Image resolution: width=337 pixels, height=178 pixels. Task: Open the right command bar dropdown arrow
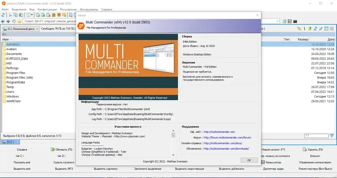pos(277,21)
